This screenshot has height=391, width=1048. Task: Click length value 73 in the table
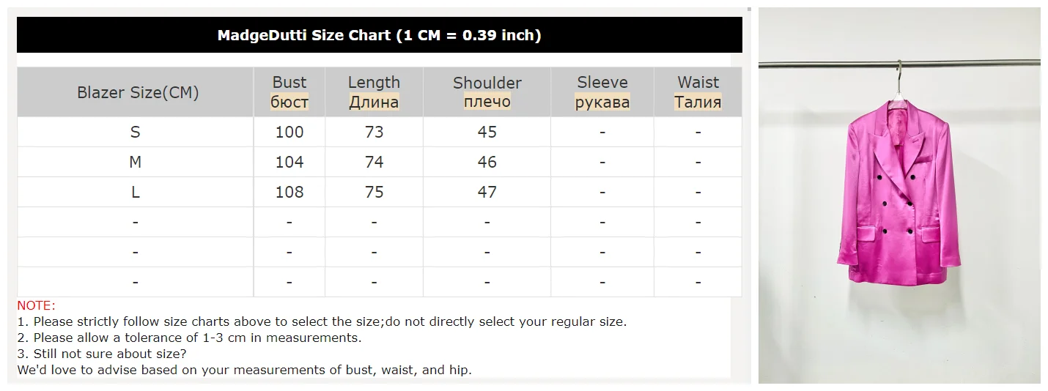(x=374, y=132)
